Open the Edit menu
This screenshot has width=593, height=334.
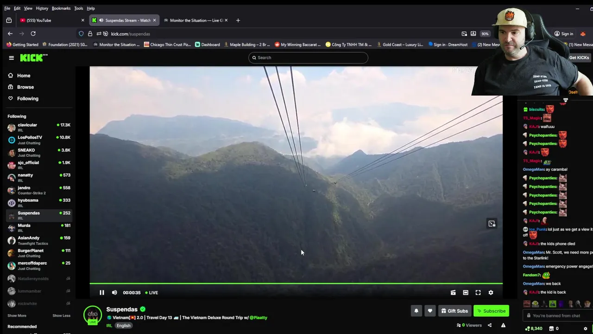pyautogui.click(x=17, y=8)
